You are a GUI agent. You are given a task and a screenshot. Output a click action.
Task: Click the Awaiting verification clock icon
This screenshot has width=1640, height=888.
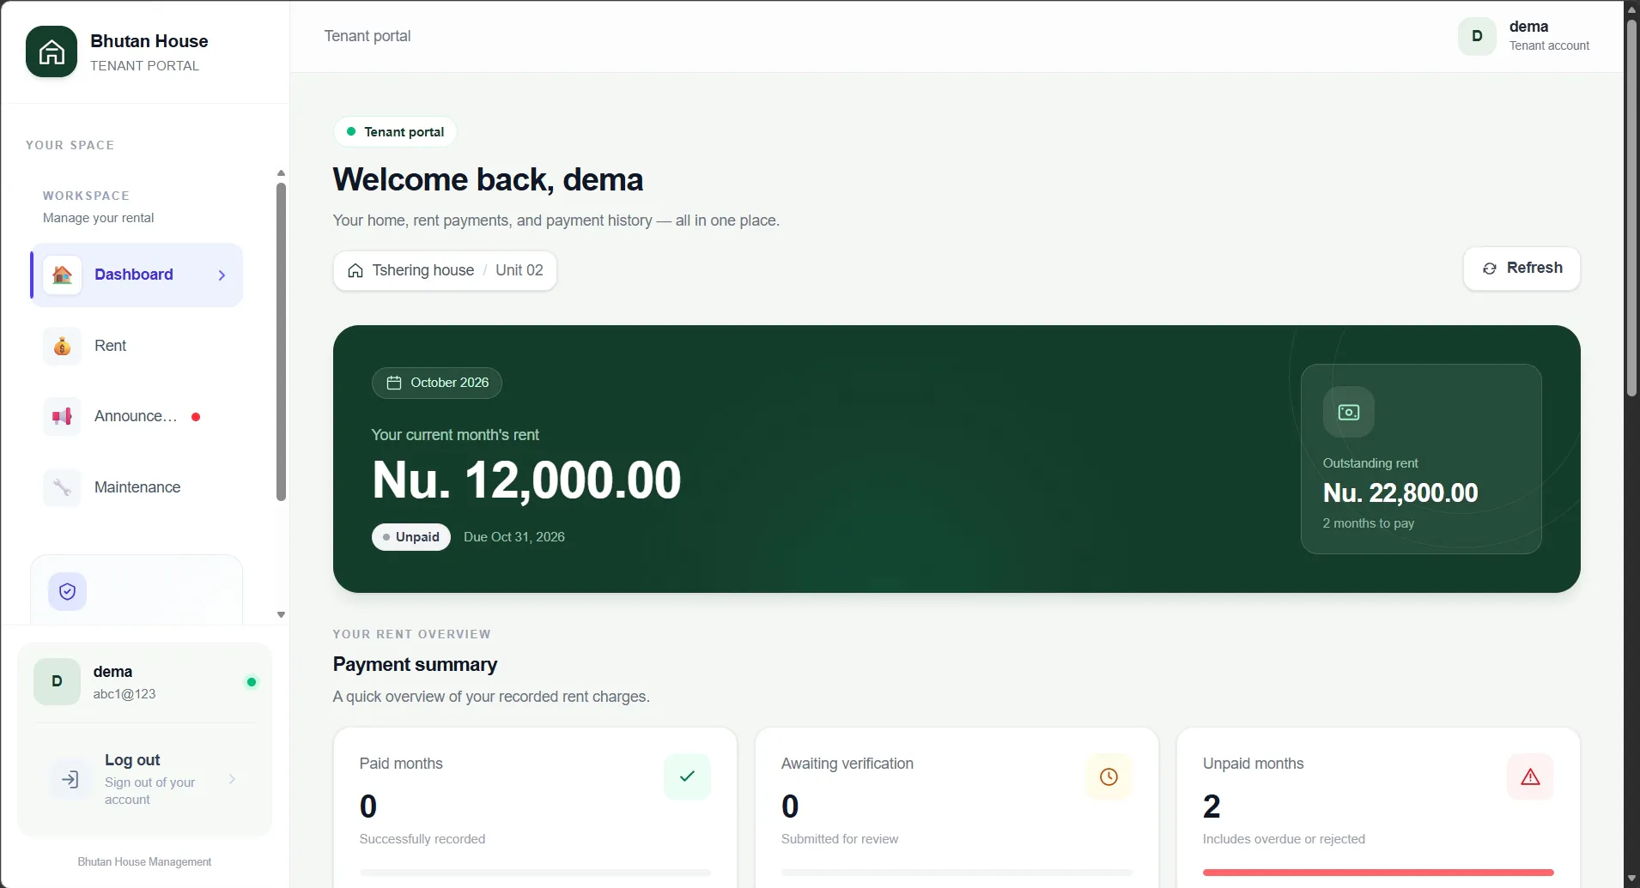tap(1109, 776)
